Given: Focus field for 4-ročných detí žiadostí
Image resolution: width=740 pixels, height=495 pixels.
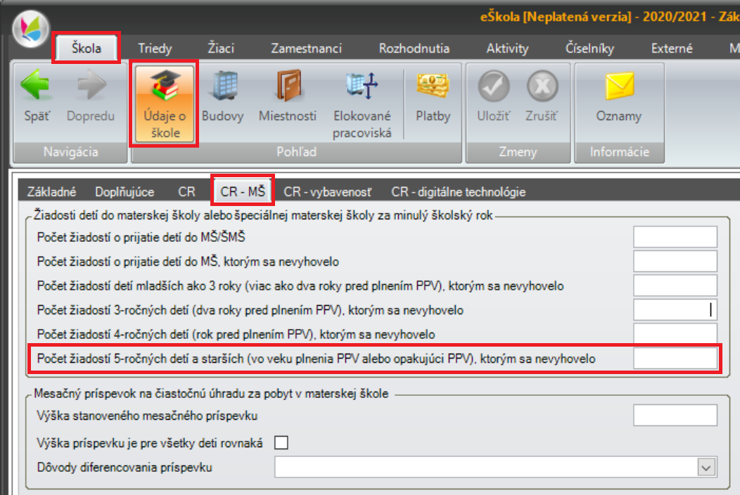Looking at the screenshot, I should click(675, 333).
